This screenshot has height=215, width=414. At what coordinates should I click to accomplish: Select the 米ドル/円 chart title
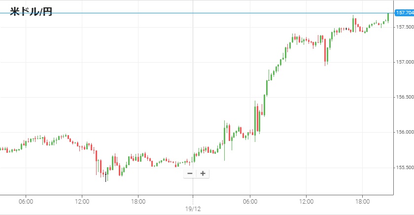(x=31, y=11)
